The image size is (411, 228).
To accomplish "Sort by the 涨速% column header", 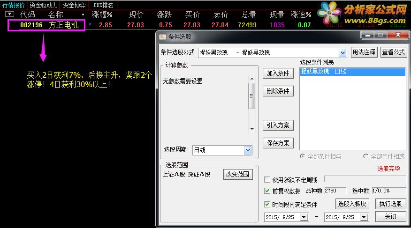I will (x=301, y=15).
